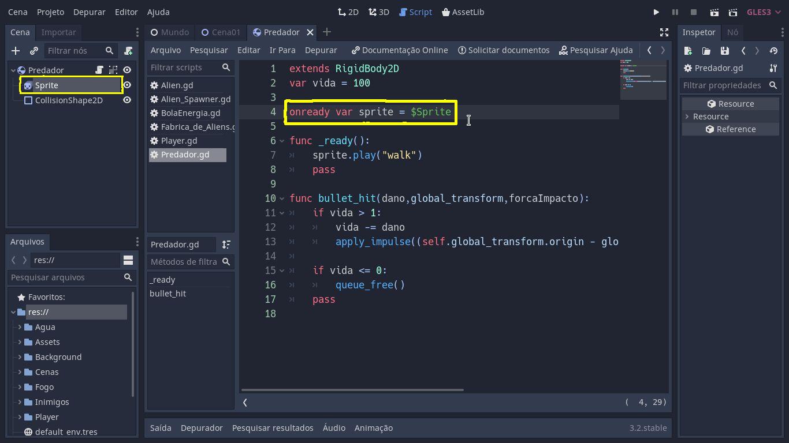This screenshot has height=443, width=789.
Task: Open the top-bar Depurar menu
Action: coord(90,12)
